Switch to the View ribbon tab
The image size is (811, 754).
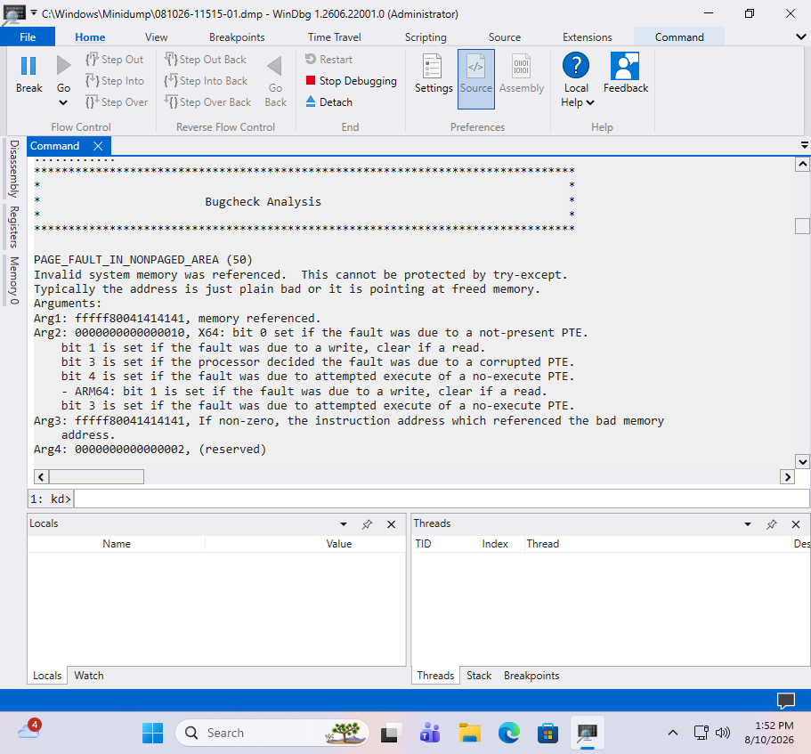click(x=156, y=36)
